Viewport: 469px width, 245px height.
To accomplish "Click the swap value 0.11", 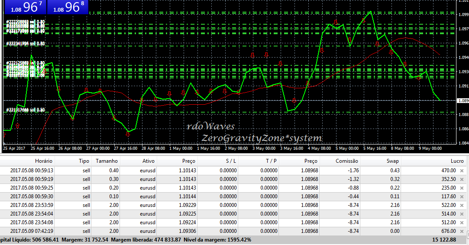I will 395,197.
